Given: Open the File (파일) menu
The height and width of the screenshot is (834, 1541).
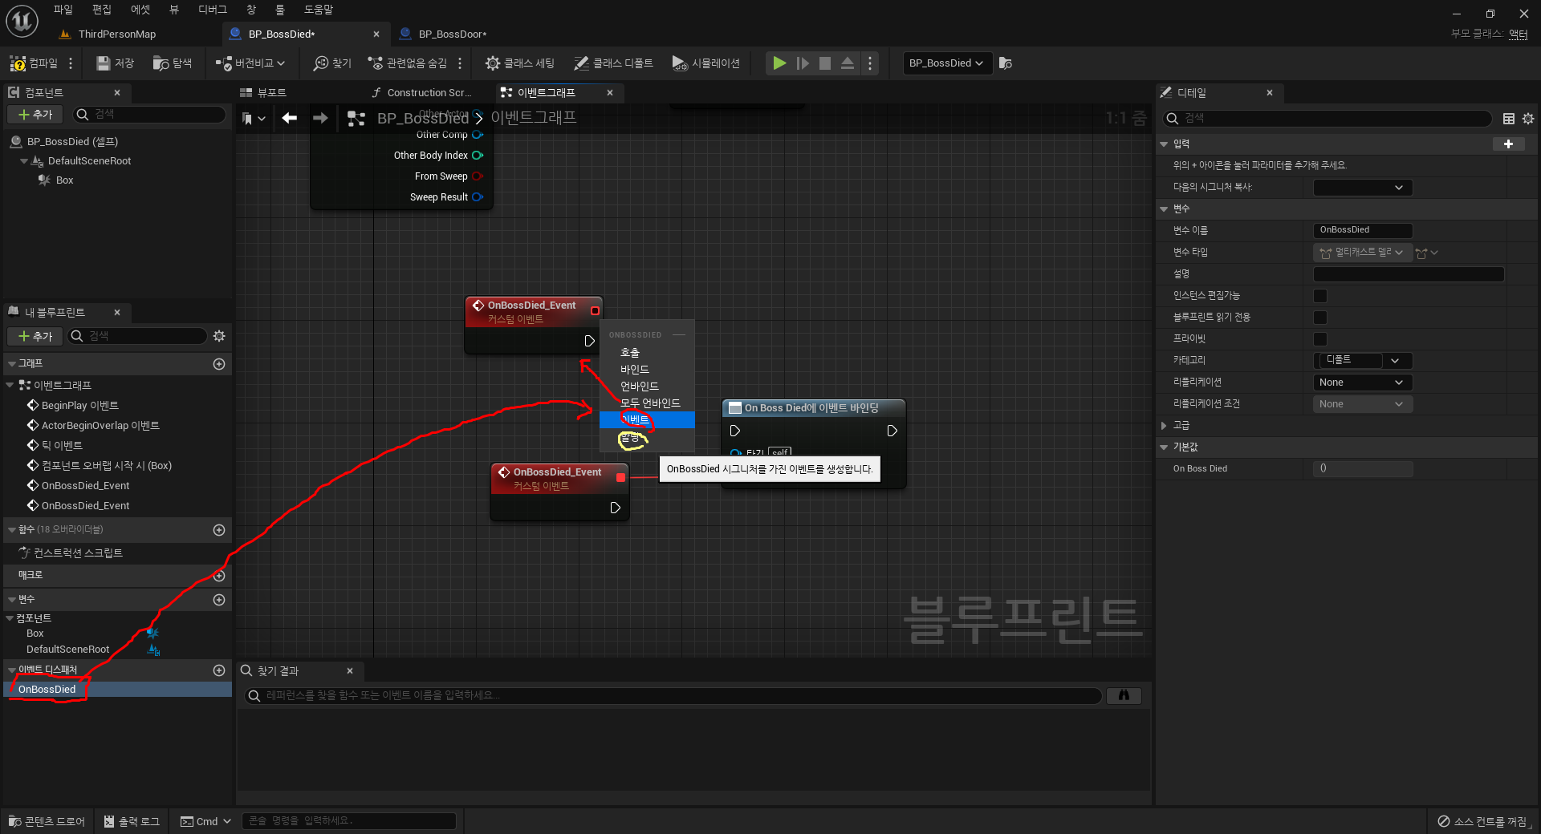Looking at the screenshot, I should click(63, 10).
